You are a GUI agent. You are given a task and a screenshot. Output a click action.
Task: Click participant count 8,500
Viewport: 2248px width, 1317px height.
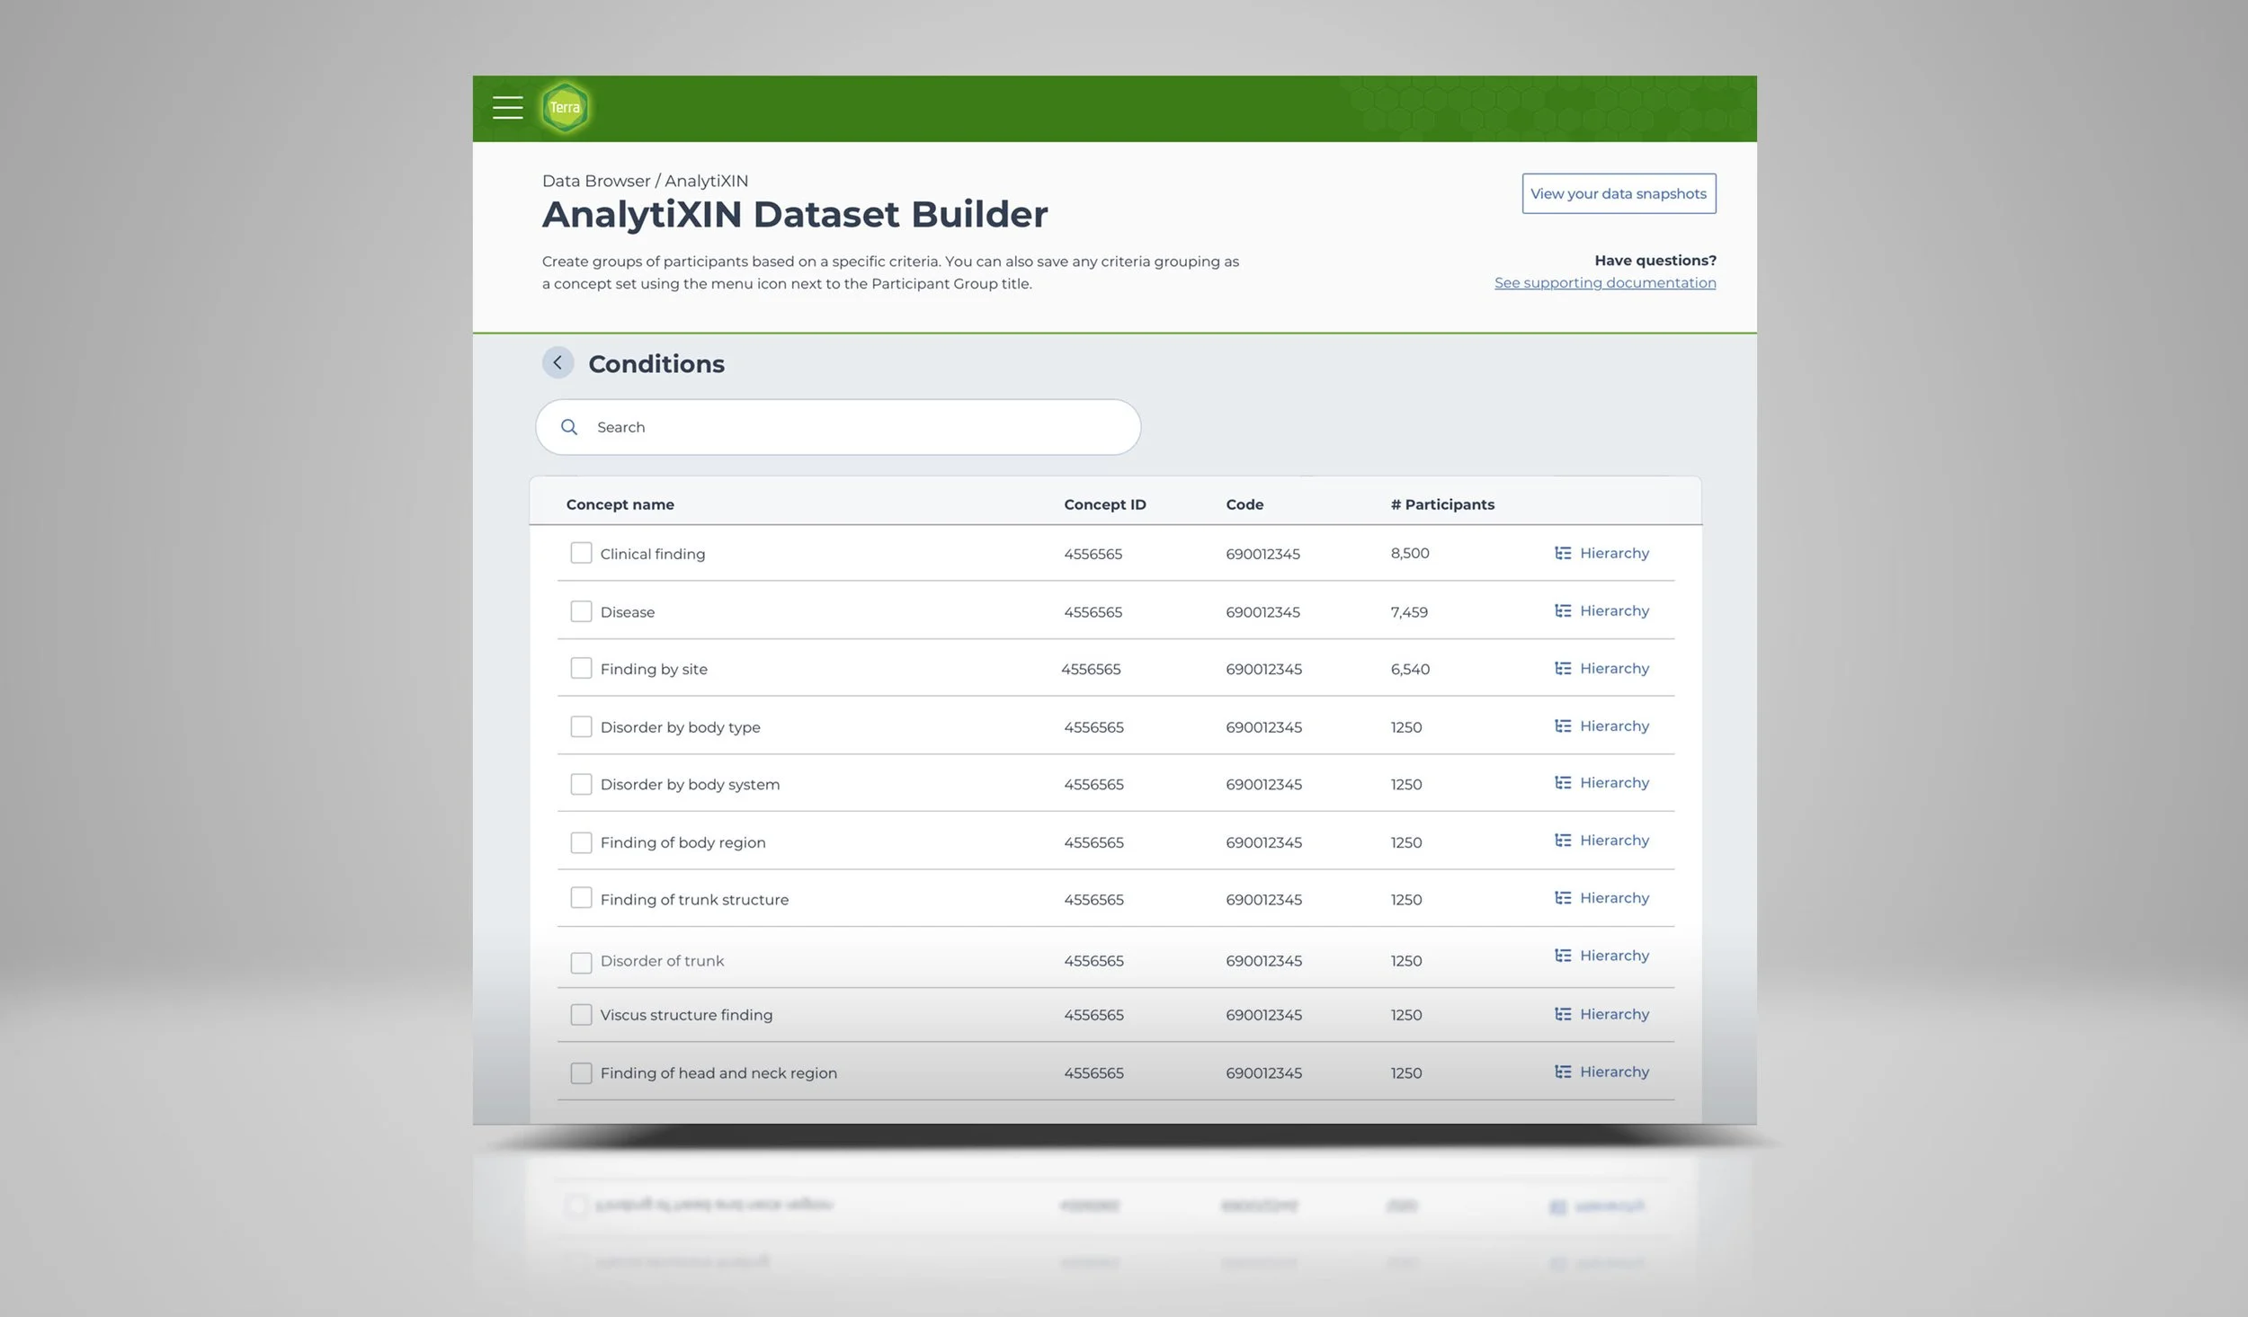point(1410,553)
